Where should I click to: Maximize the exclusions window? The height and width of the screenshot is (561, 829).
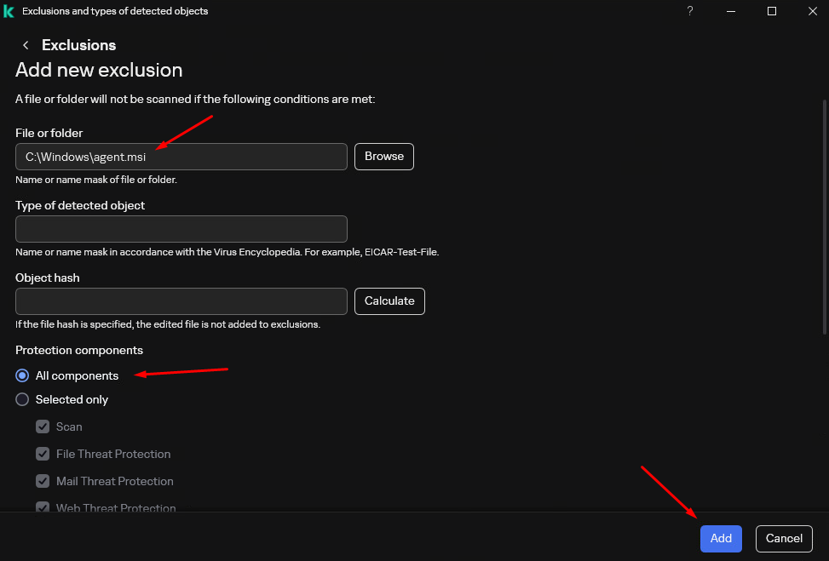tap(772, 11)
